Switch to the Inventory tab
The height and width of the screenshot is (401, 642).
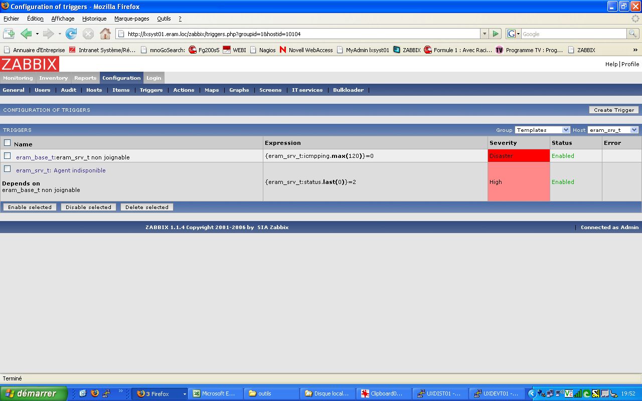[54, 78]
